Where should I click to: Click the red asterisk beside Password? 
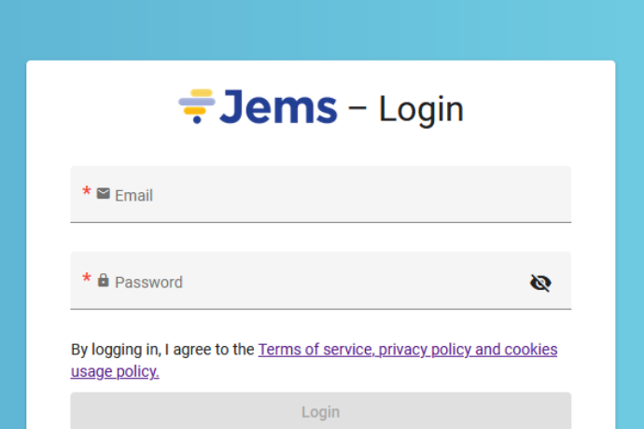[x=87, y=280]
